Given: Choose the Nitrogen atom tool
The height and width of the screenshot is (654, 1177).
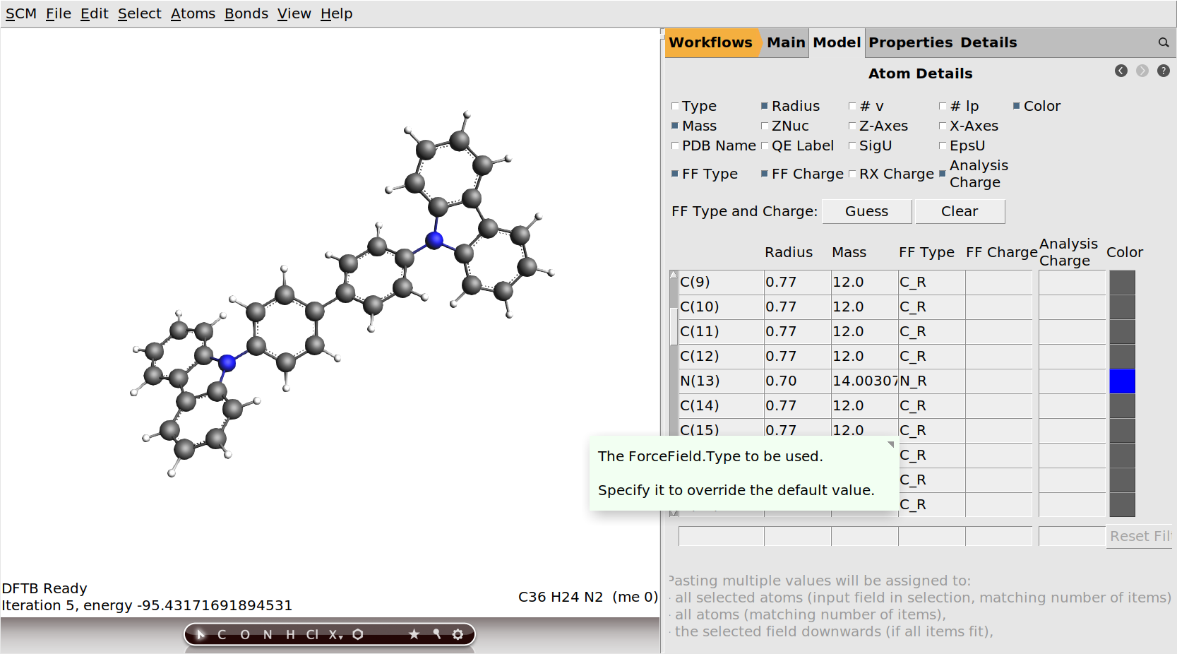Looking at the screenshot, I should [x=268, y=634].
